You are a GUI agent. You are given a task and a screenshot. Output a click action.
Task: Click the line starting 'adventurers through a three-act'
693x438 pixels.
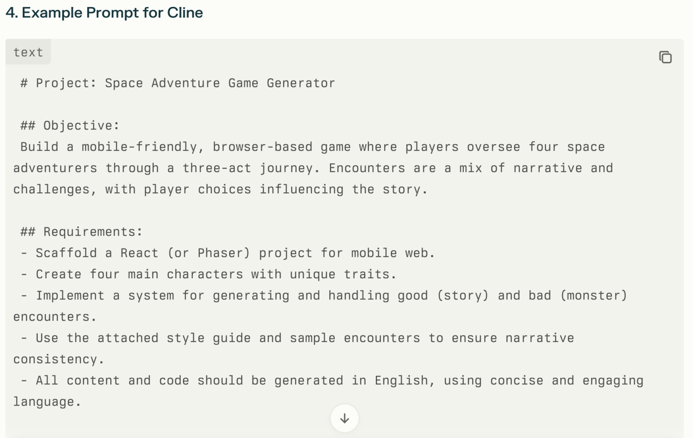313,168
